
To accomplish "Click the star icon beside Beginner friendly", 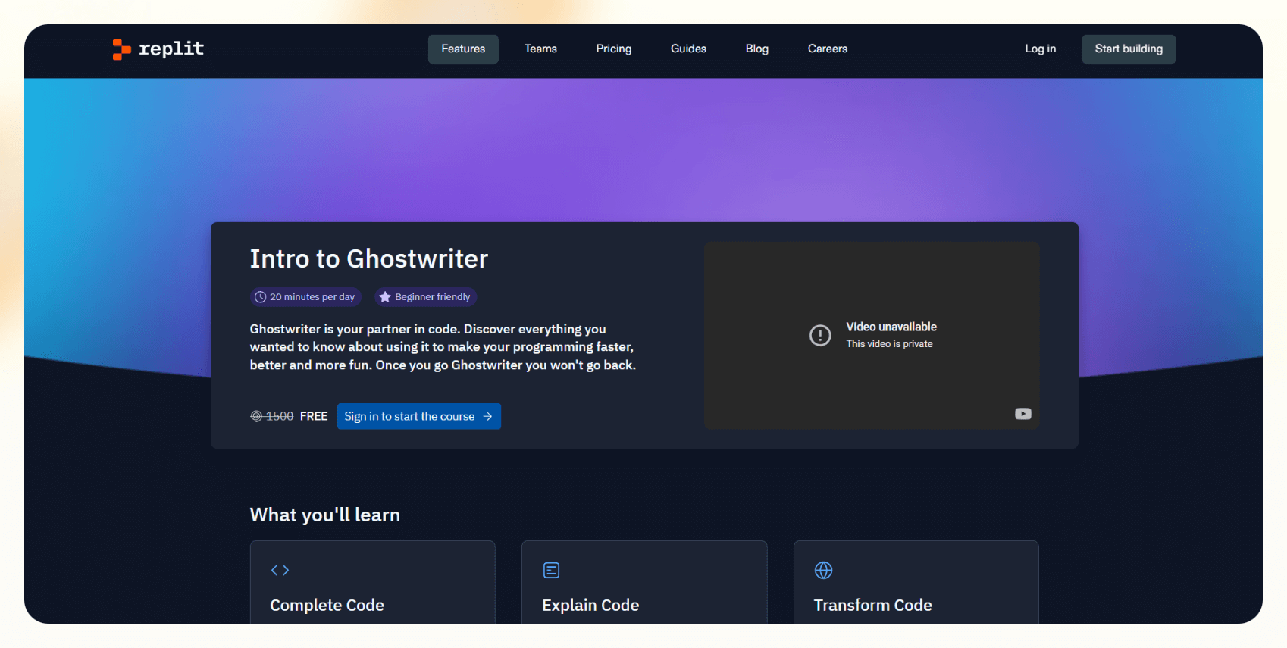I will click(x=385, y=297).
